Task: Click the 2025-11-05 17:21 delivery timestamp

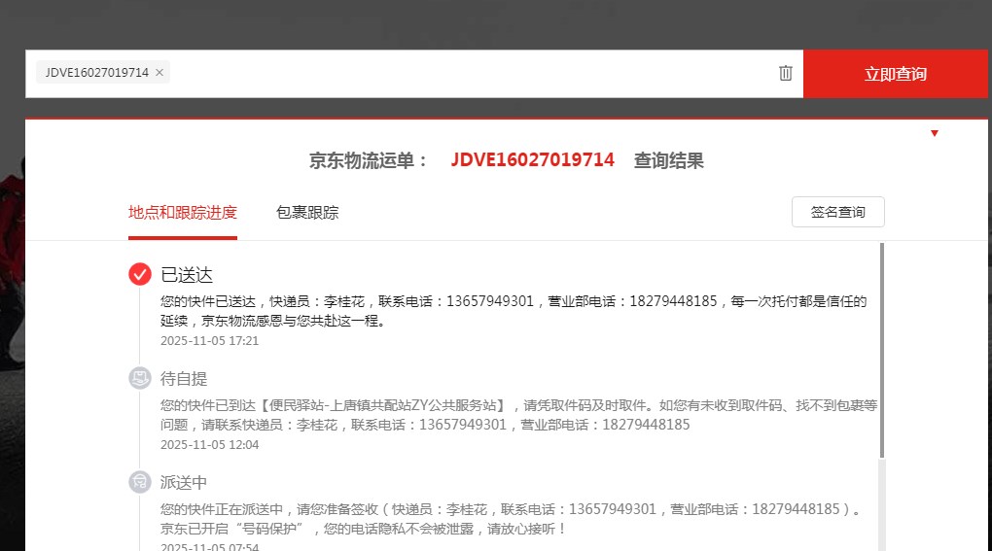Action: 209,341
